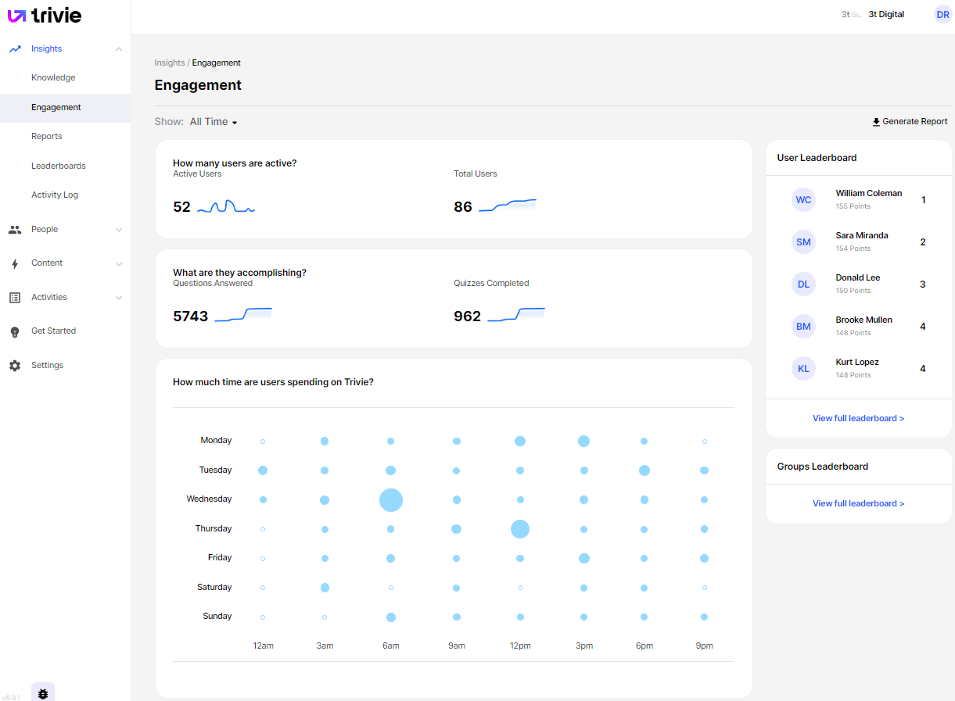The height and width of the screenshot is (701, 955).
Task: Expand the People section chevron
Action: point(119,230)
